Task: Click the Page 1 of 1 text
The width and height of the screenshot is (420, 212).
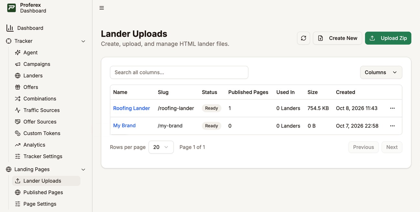Action: click(192, 147)
